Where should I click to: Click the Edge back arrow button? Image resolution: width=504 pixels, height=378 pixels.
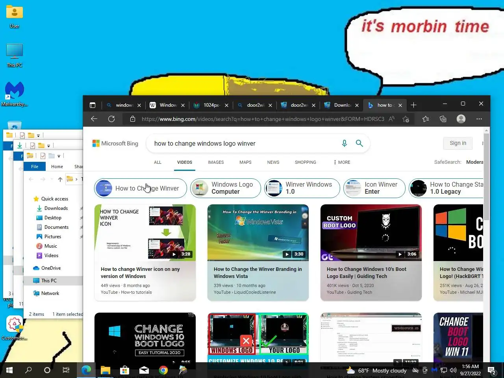point(94,119)
